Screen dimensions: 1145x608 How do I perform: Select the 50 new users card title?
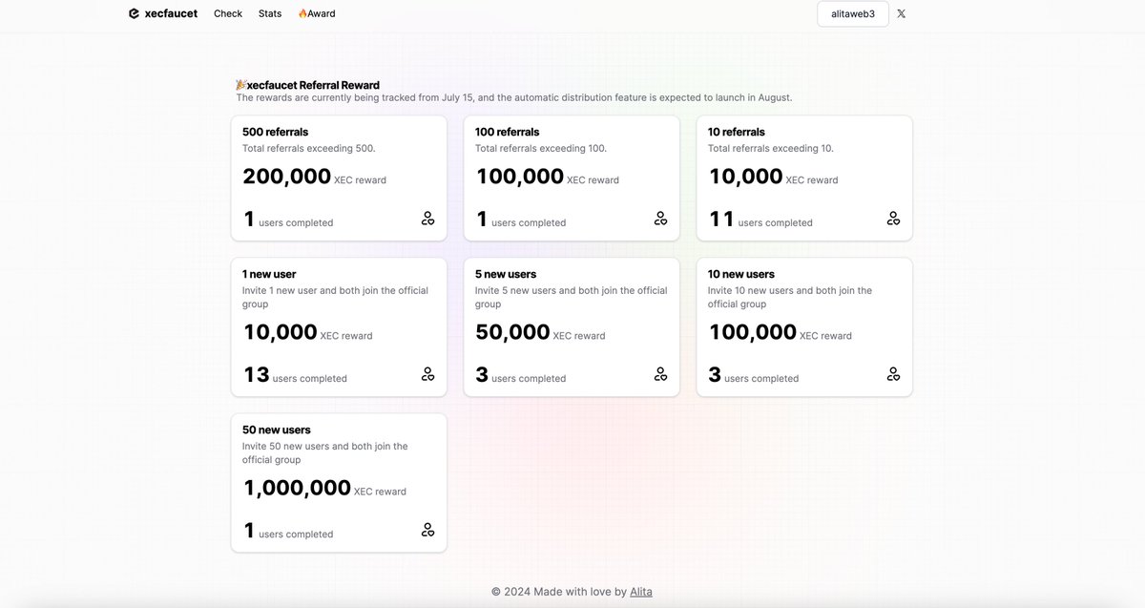(277, 430)
